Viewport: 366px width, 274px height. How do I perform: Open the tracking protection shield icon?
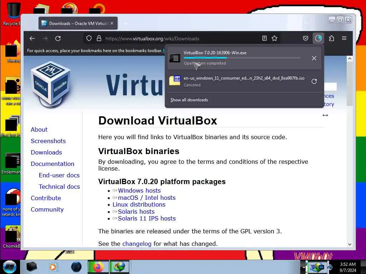pyautogui.click(x=89, y=38)
